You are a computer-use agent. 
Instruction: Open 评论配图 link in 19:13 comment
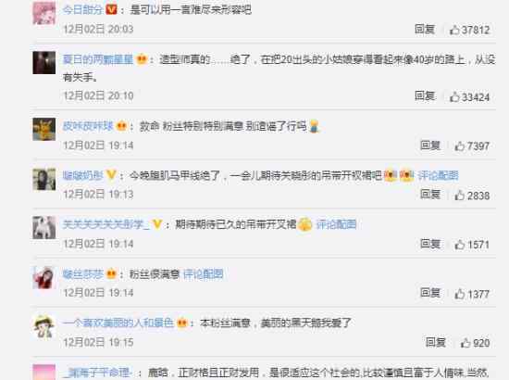coord(439,175)
